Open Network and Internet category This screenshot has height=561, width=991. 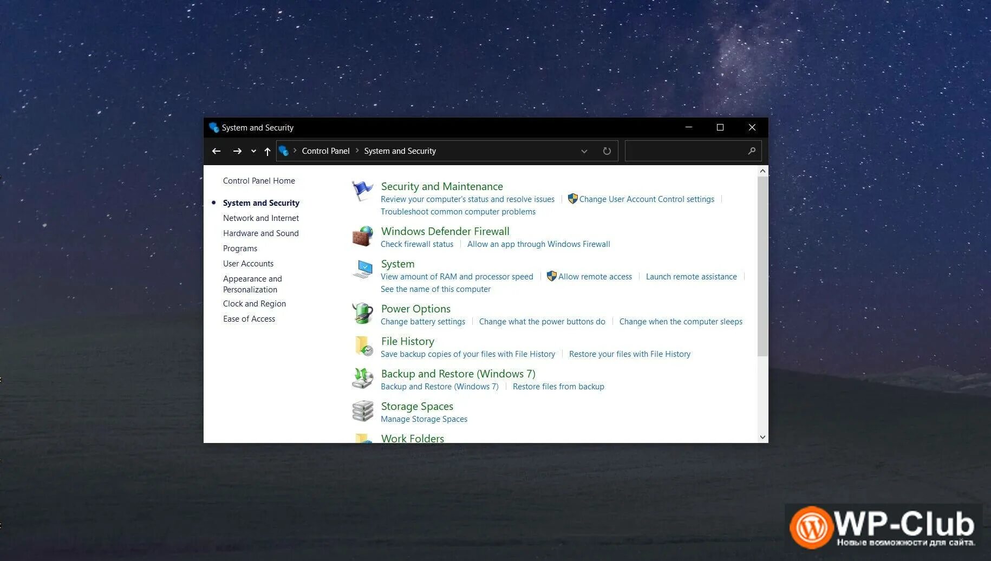point(261,218)
